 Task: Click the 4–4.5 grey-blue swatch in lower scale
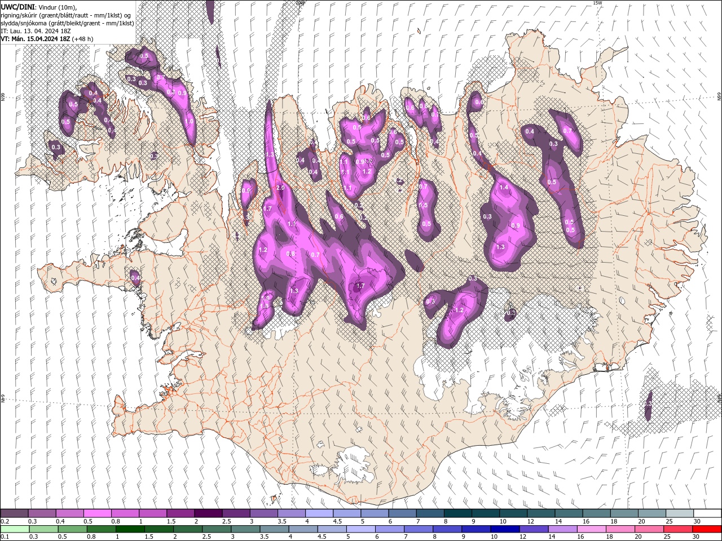(303, 529)
